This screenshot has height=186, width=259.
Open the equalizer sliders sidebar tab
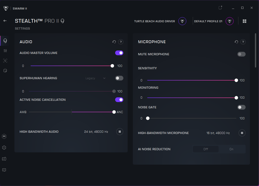5,51
